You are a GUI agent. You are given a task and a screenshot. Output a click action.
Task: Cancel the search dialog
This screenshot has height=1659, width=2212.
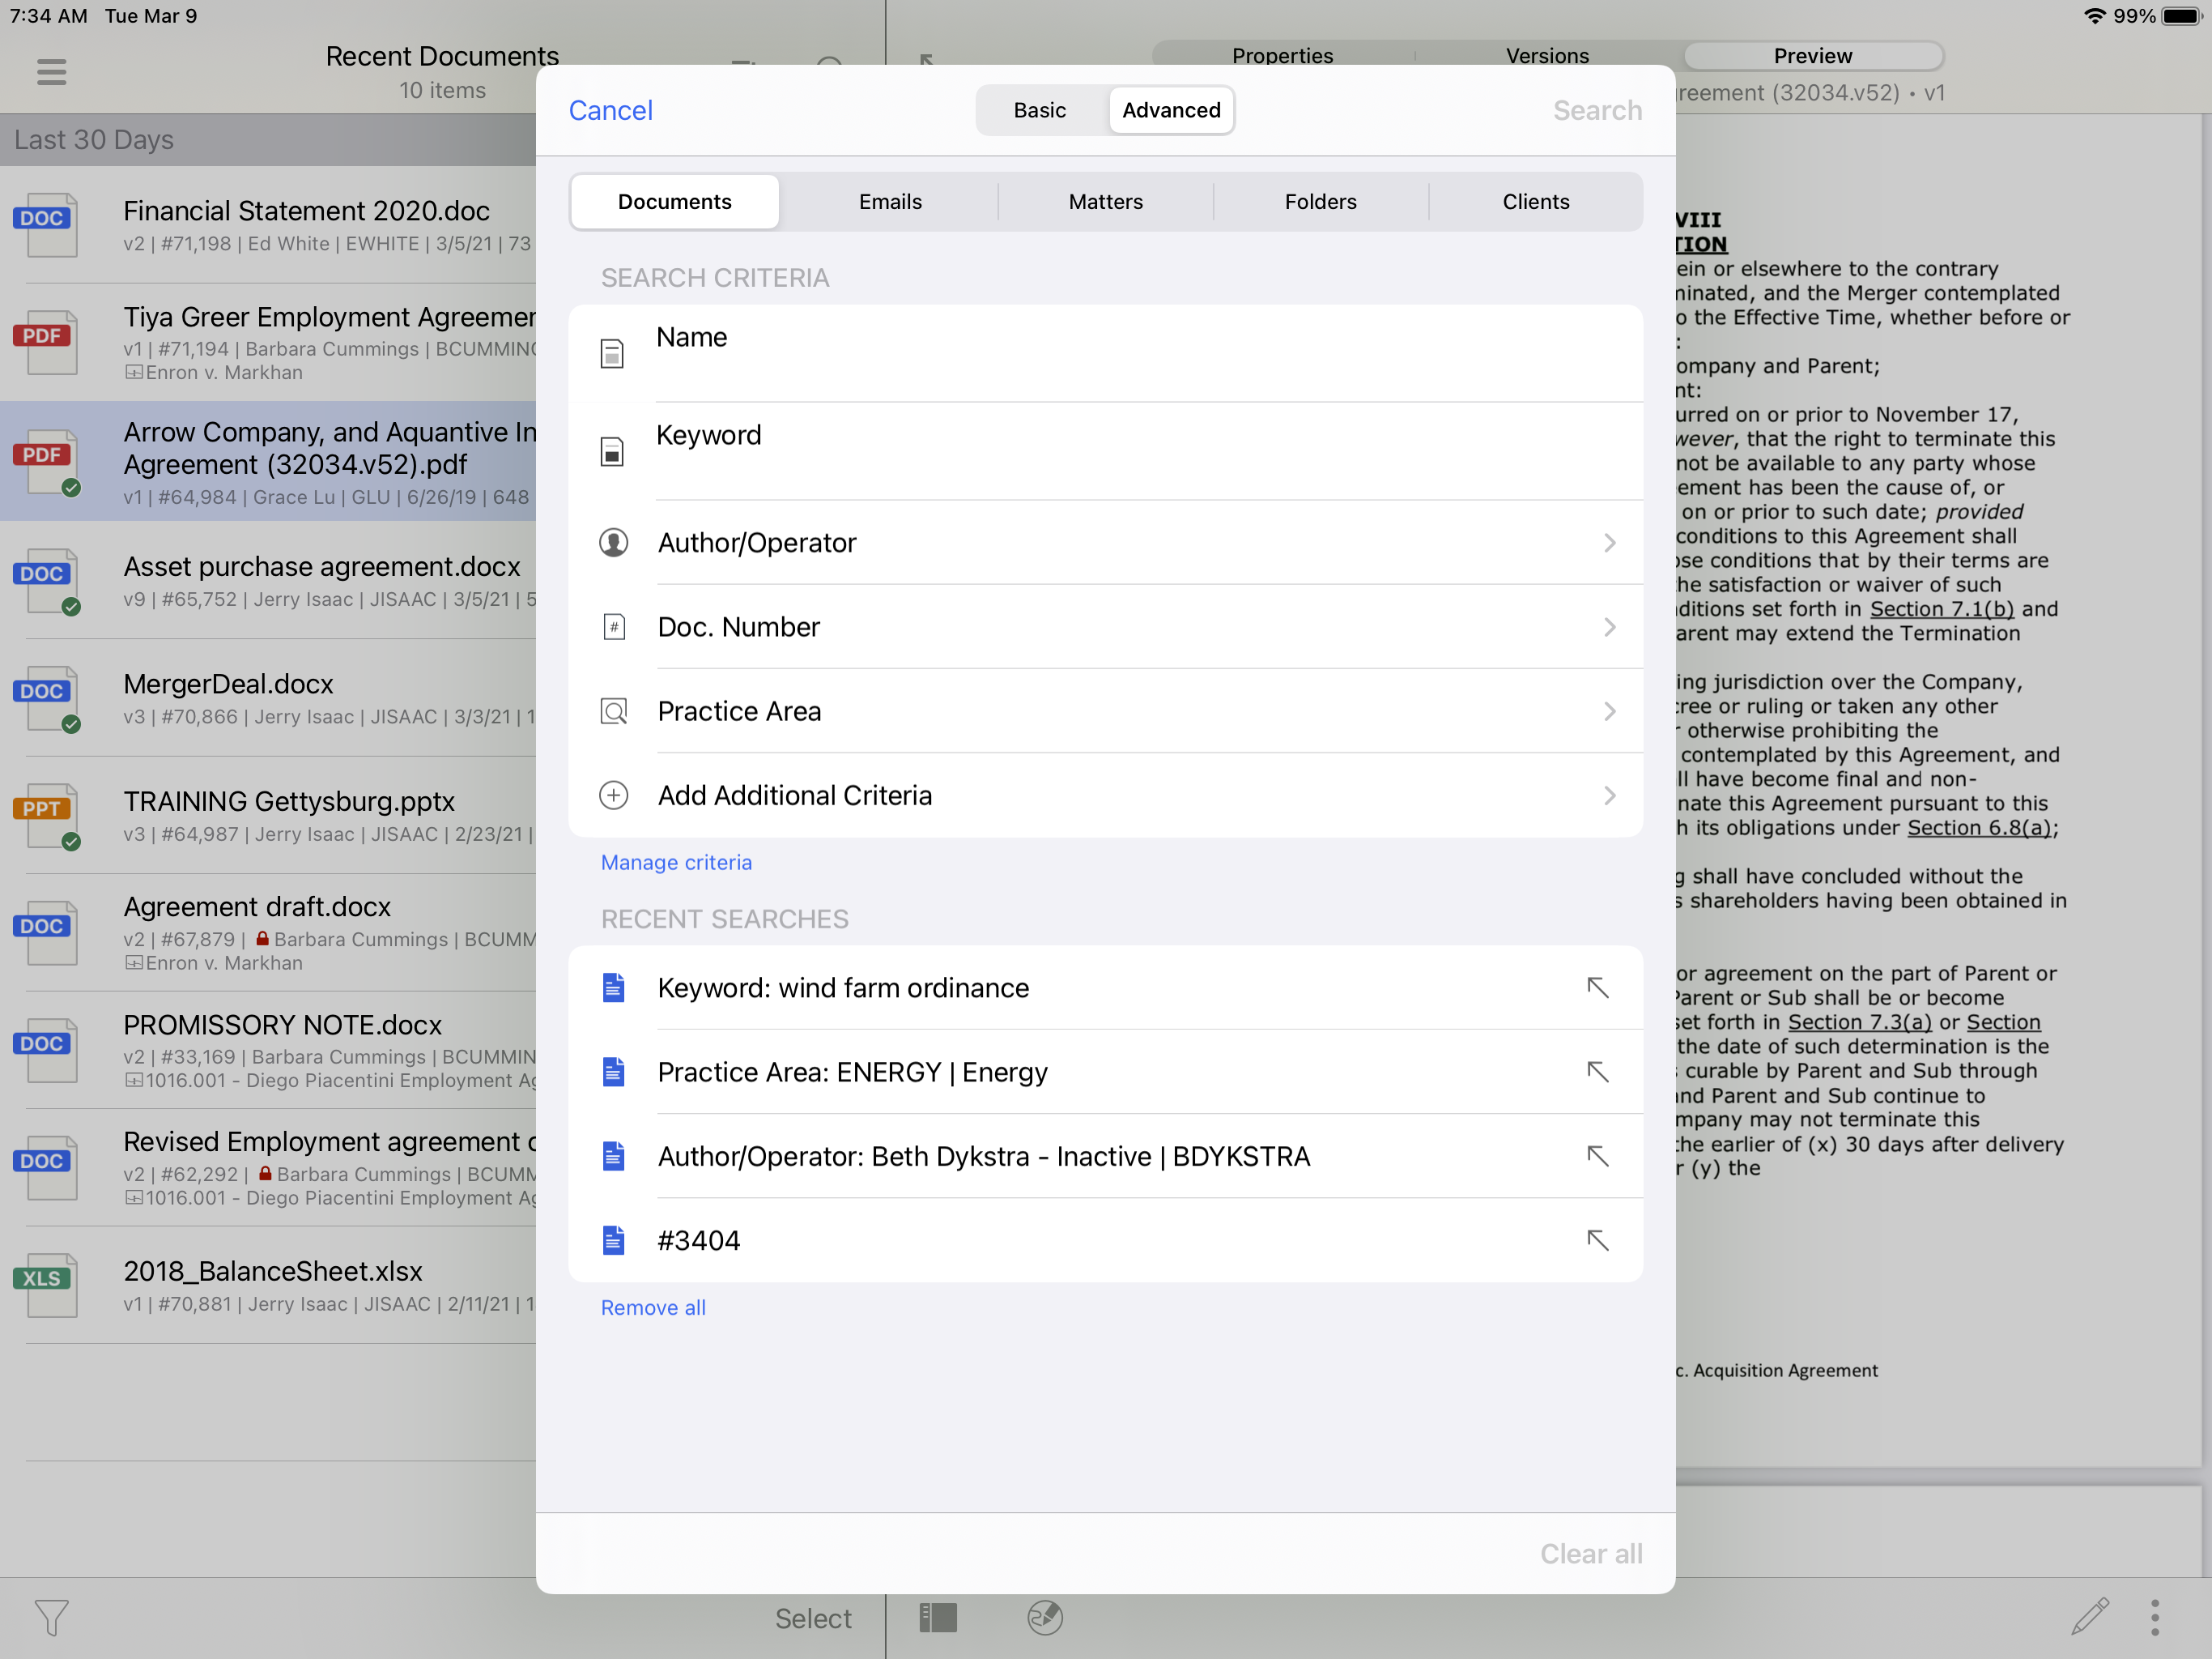pos(610,110)
